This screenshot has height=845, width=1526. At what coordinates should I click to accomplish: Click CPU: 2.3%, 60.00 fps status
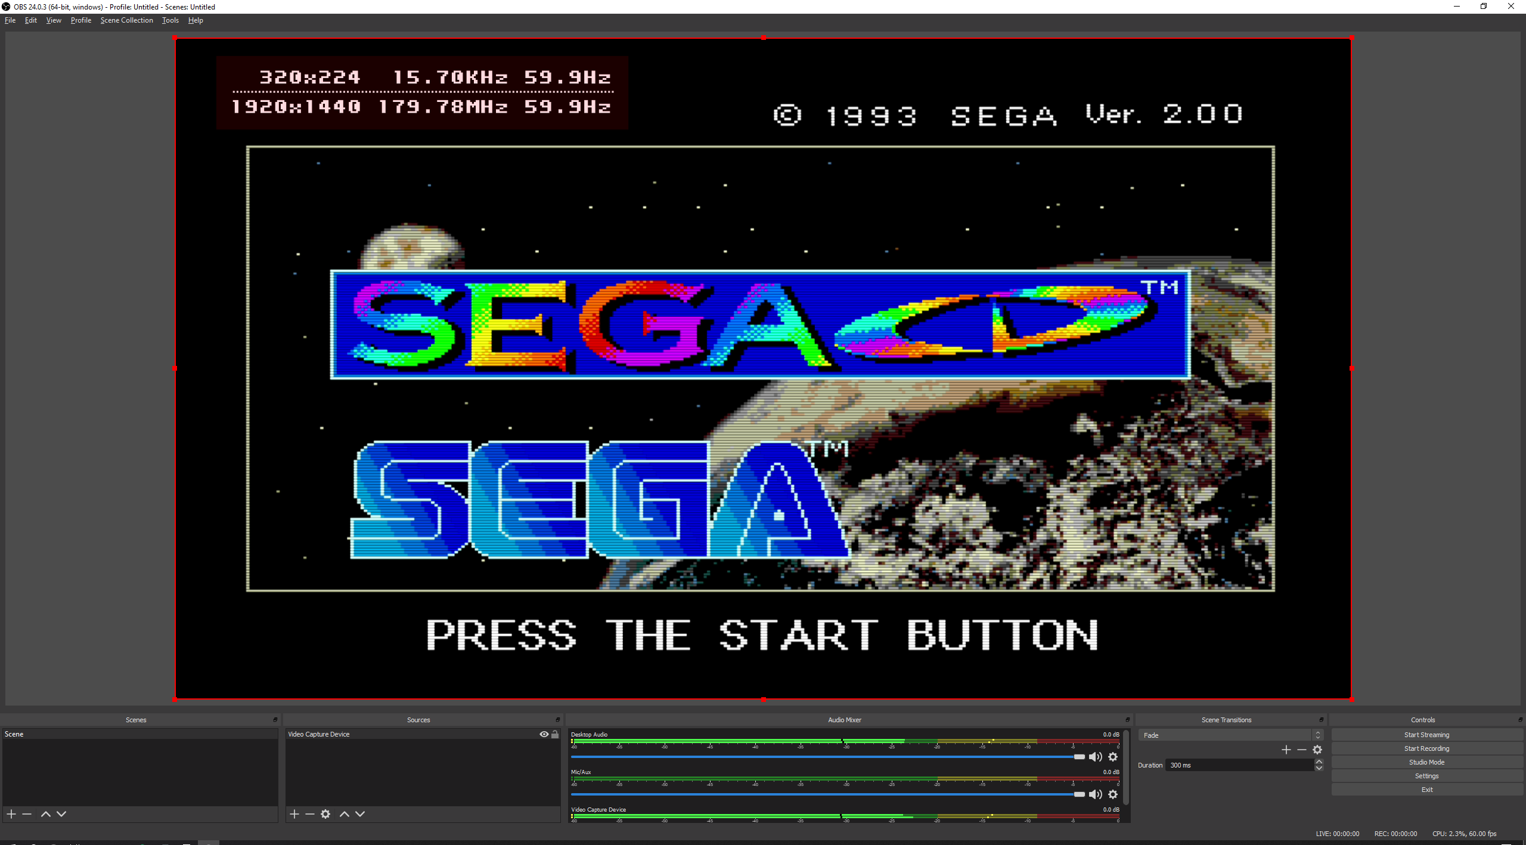point(1465,834)
